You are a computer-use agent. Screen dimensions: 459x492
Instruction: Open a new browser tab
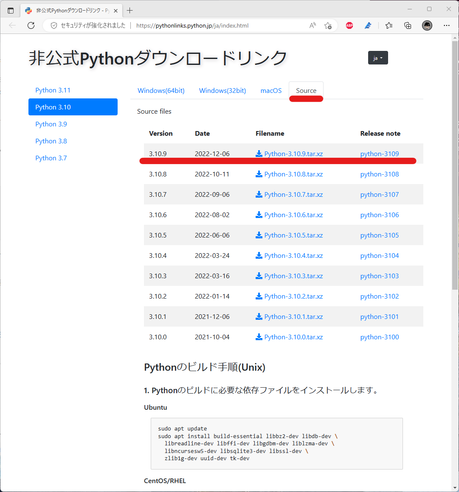(130, 10)
